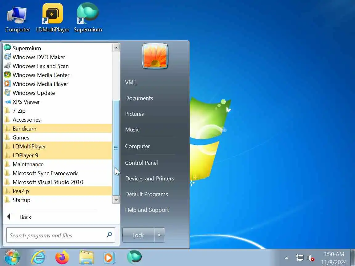Image resolution: width=355 pixels, height=266 pixels.
Task: Expand the Bandicam folder
Action: [x=58, y=128]
